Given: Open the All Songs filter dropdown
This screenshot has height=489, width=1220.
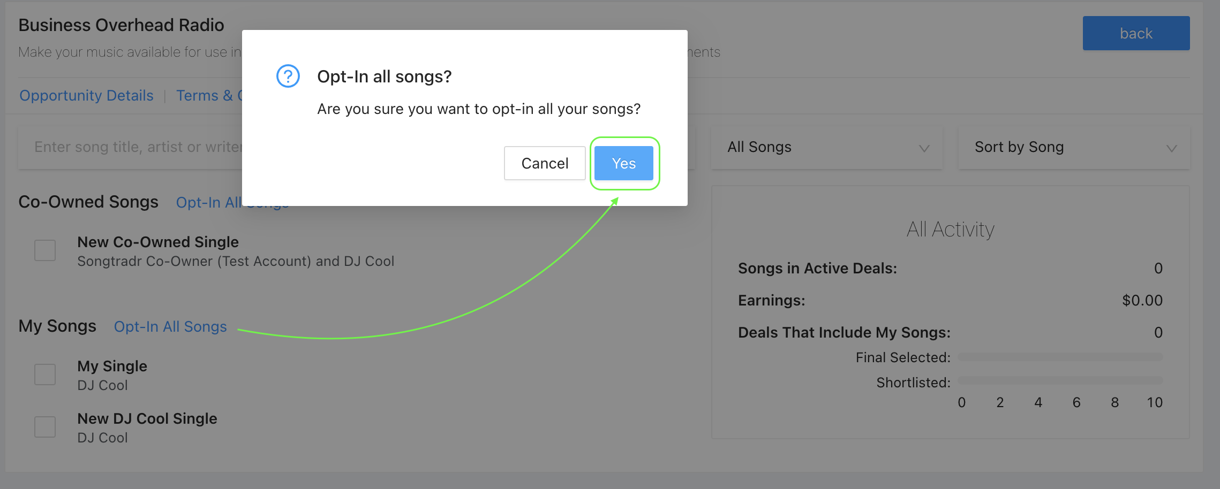Looking at the screenshot, I should [x=826, y=148].
